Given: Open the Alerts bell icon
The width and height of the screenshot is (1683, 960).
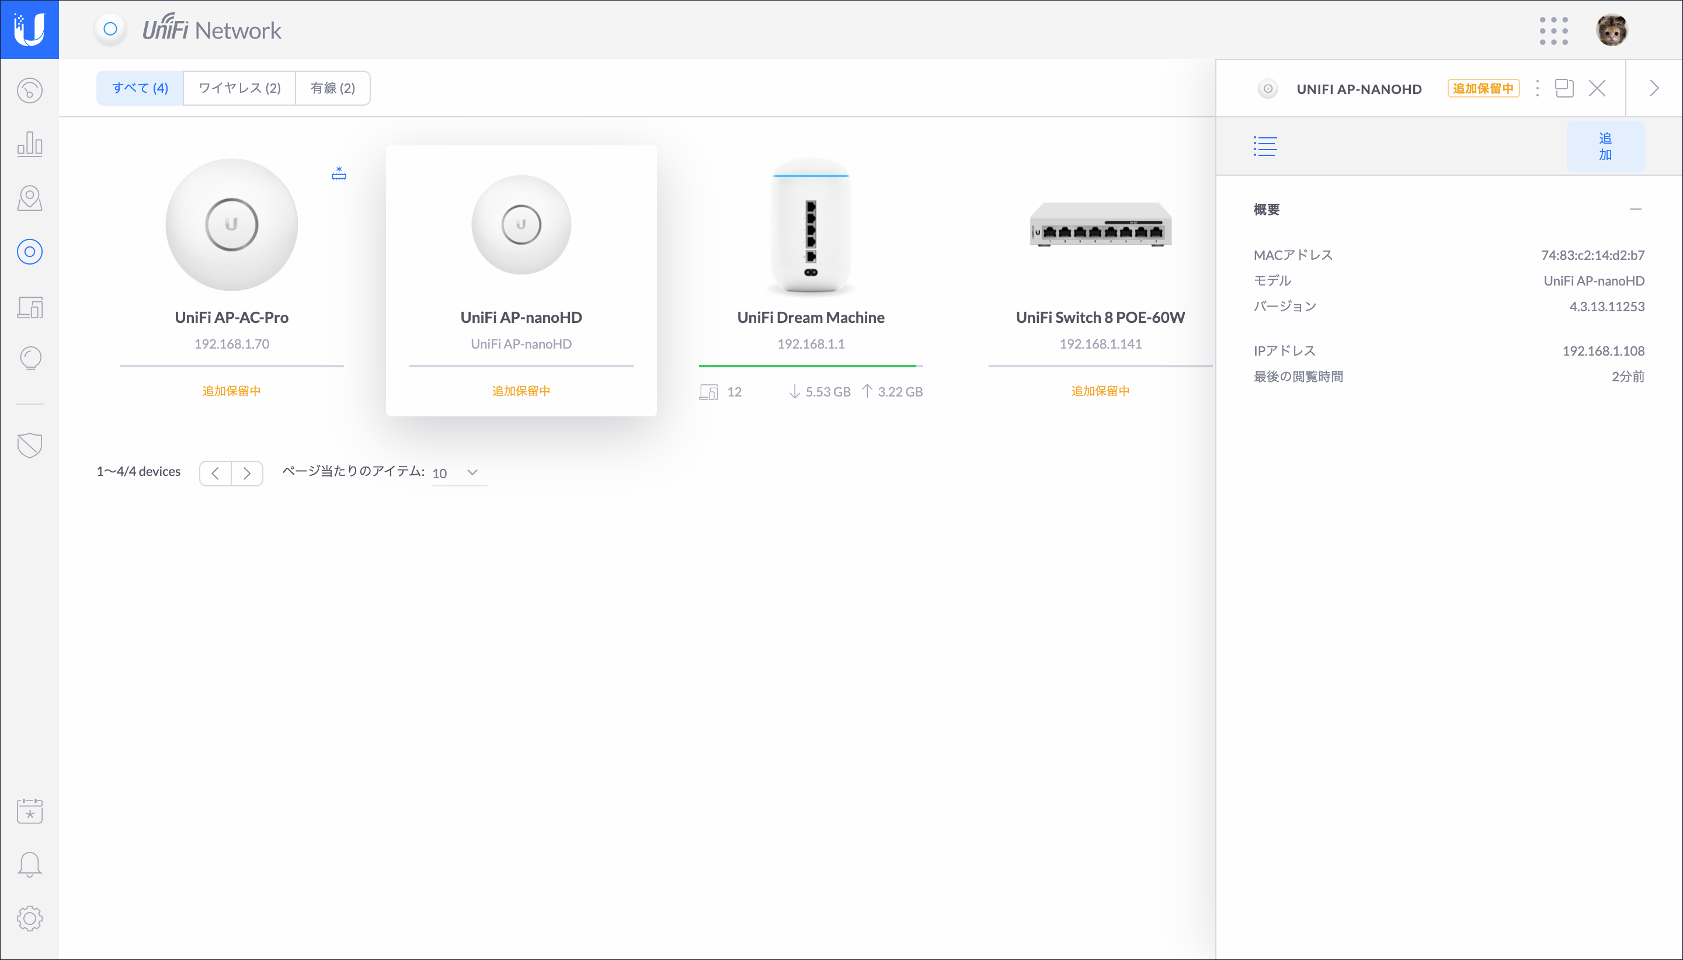Looking at the screenshot, I should click(x=30, y=864).
